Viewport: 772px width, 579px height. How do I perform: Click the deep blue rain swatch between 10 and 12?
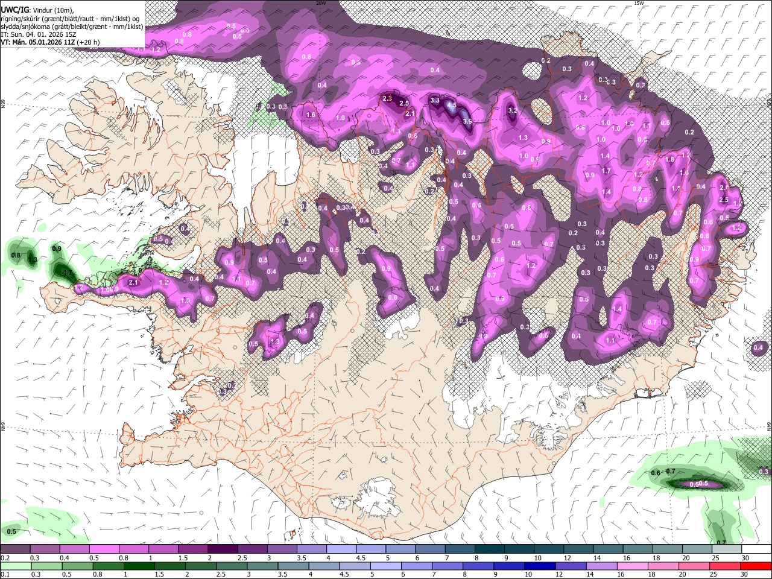pos(540,566)
